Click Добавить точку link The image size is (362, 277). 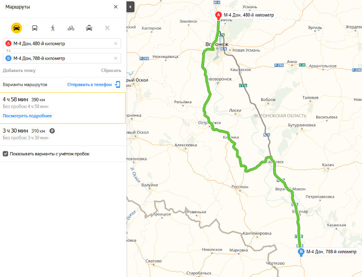(x=19, y=71)
